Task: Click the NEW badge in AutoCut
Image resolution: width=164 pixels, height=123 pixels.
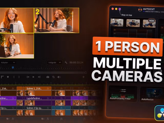Action: click(x=151, y=20)
